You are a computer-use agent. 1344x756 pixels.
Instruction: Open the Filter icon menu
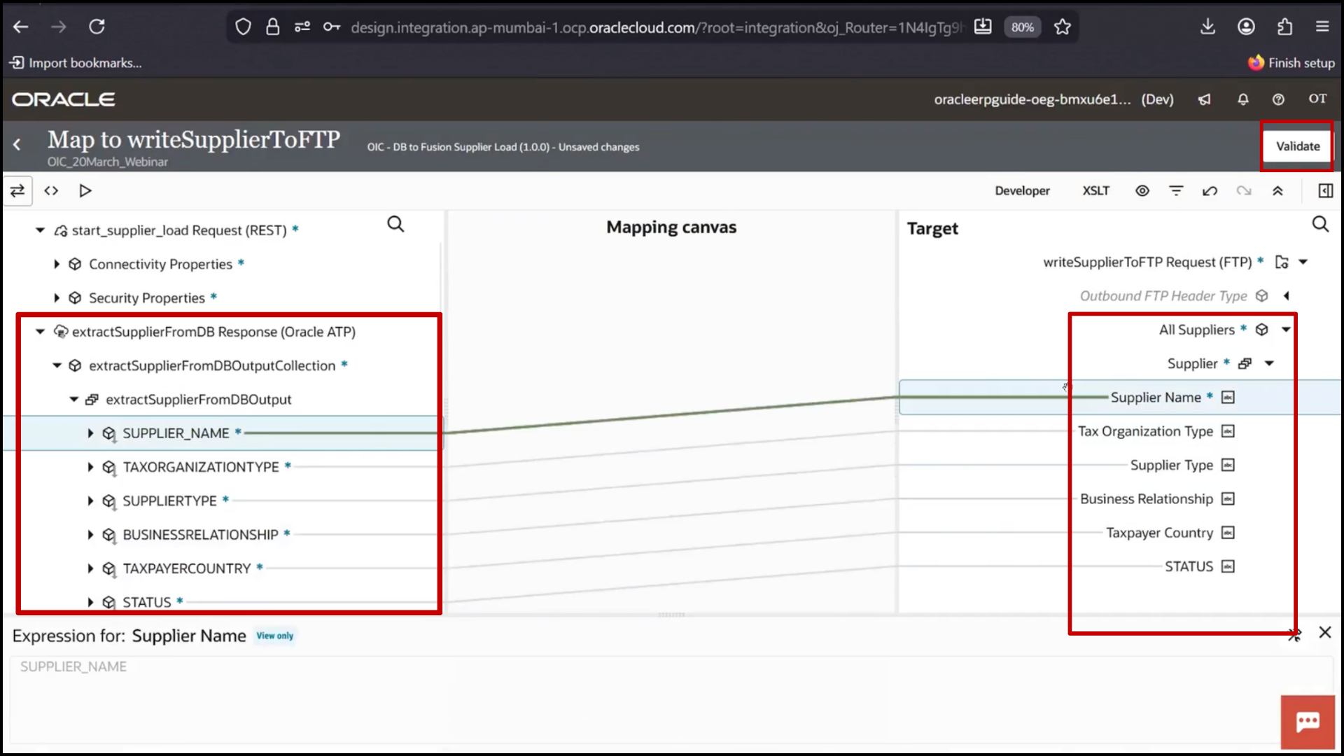(1176, 190)
